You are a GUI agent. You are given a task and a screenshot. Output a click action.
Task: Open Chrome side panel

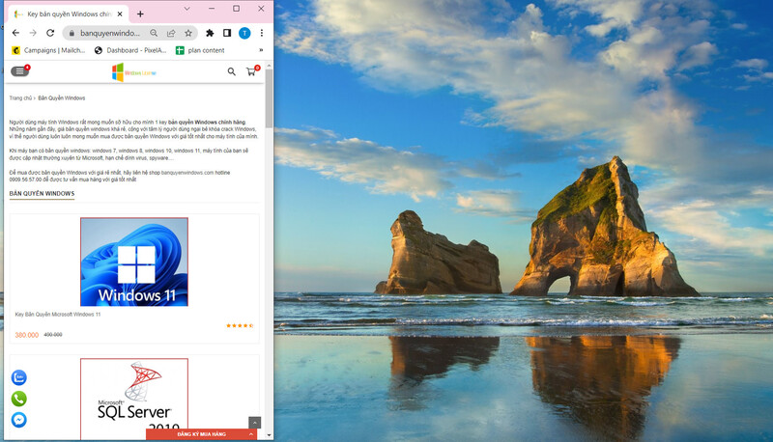pyautogui.click(x=227, y=33)
